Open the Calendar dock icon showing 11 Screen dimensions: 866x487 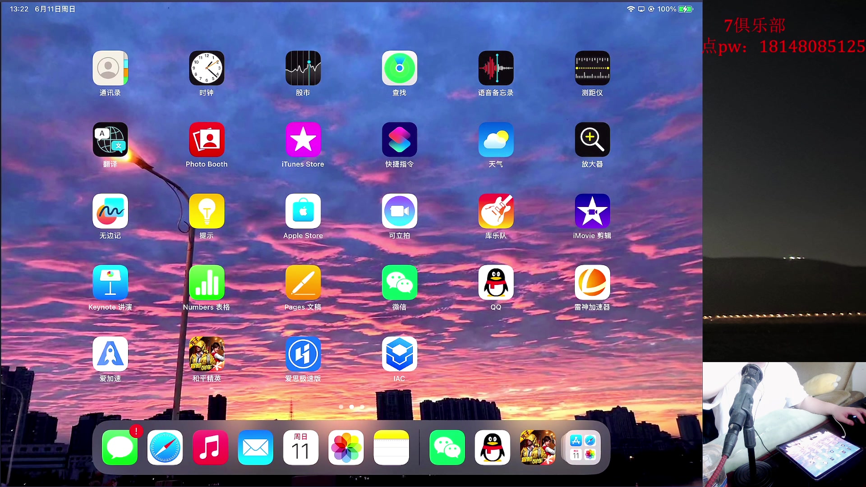click(x=301, y=447)
